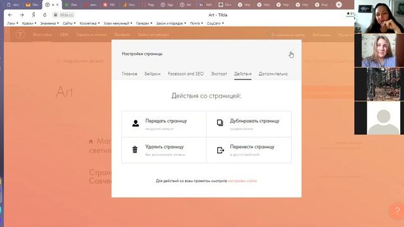Close the Настройки страницы dialog
The height and width of the screenshot is (227, 404).
pyautogui.click(x=291, y=54)
